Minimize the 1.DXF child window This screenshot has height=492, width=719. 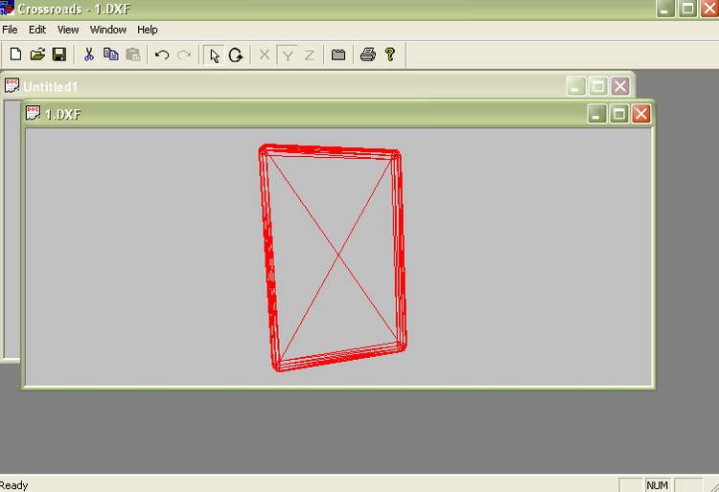coord(597,114)
